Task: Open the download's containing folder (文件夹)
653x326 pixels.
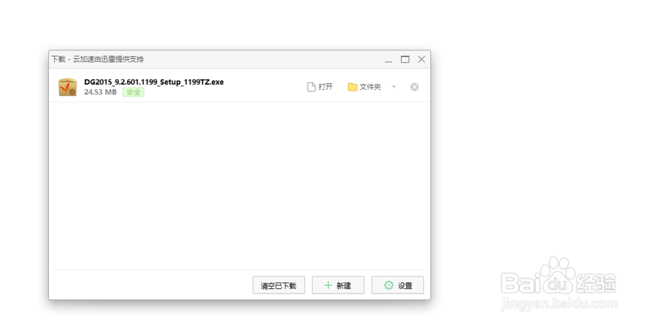Action: click(364, 87)
